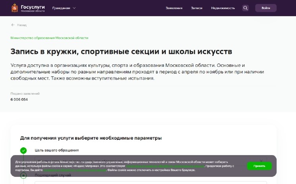Click the Цель вашего обращения label
The image size is (296, 184).
(57, 150)
